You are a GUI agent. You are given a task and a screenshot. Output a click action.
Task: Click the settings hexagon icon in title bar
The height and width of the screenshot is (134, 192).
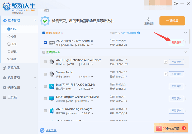pyautogui.click(x=176, y=3)
